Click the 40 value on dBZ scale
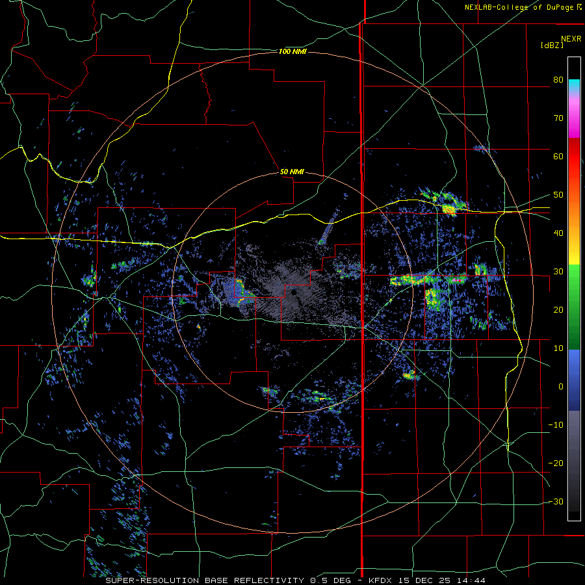This screenshot has width=585, height=585. click(x=558, y=233)
